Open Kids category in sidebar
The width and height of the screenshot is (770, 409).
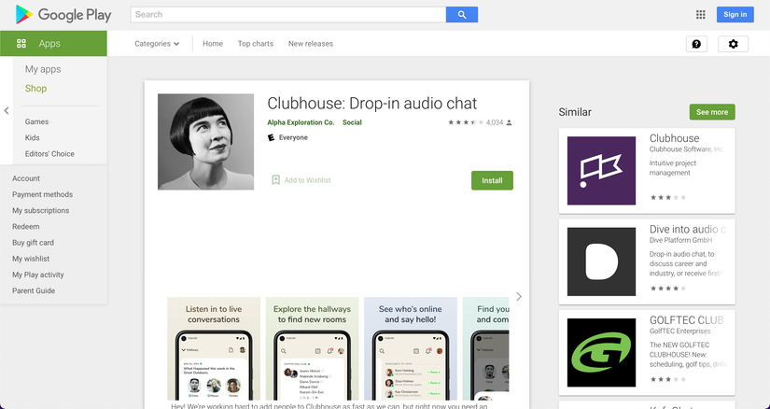(33, 137)
